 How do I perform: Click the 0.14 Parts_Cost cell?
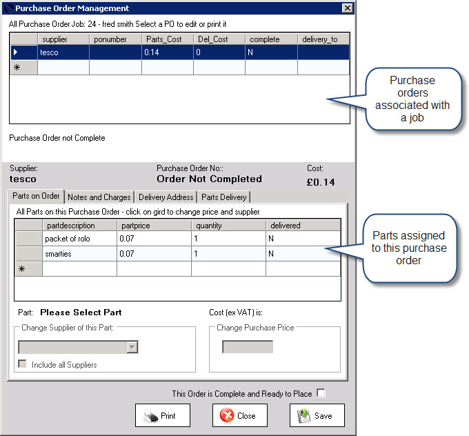pyautogui.click(x=168, y=52)
